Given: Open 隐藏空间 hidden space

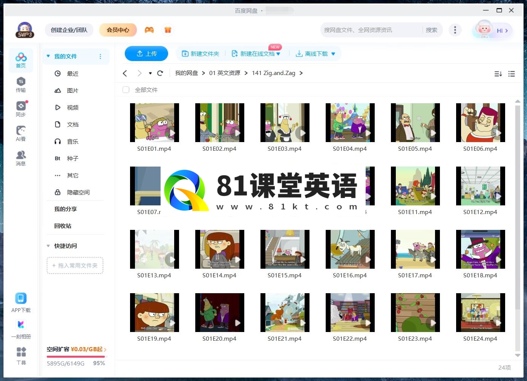Looking at the screenshot, I should pyautogui.click(x=78, y=192).
